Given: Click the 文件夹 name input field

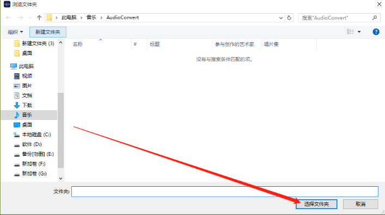Looking at the screenshot, I should (x=225, y=192).
